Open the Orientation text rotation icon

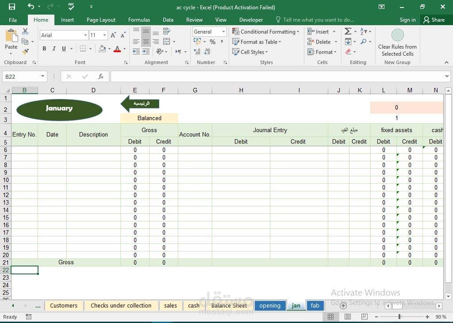pyautogui.click(x=159, y=52)
